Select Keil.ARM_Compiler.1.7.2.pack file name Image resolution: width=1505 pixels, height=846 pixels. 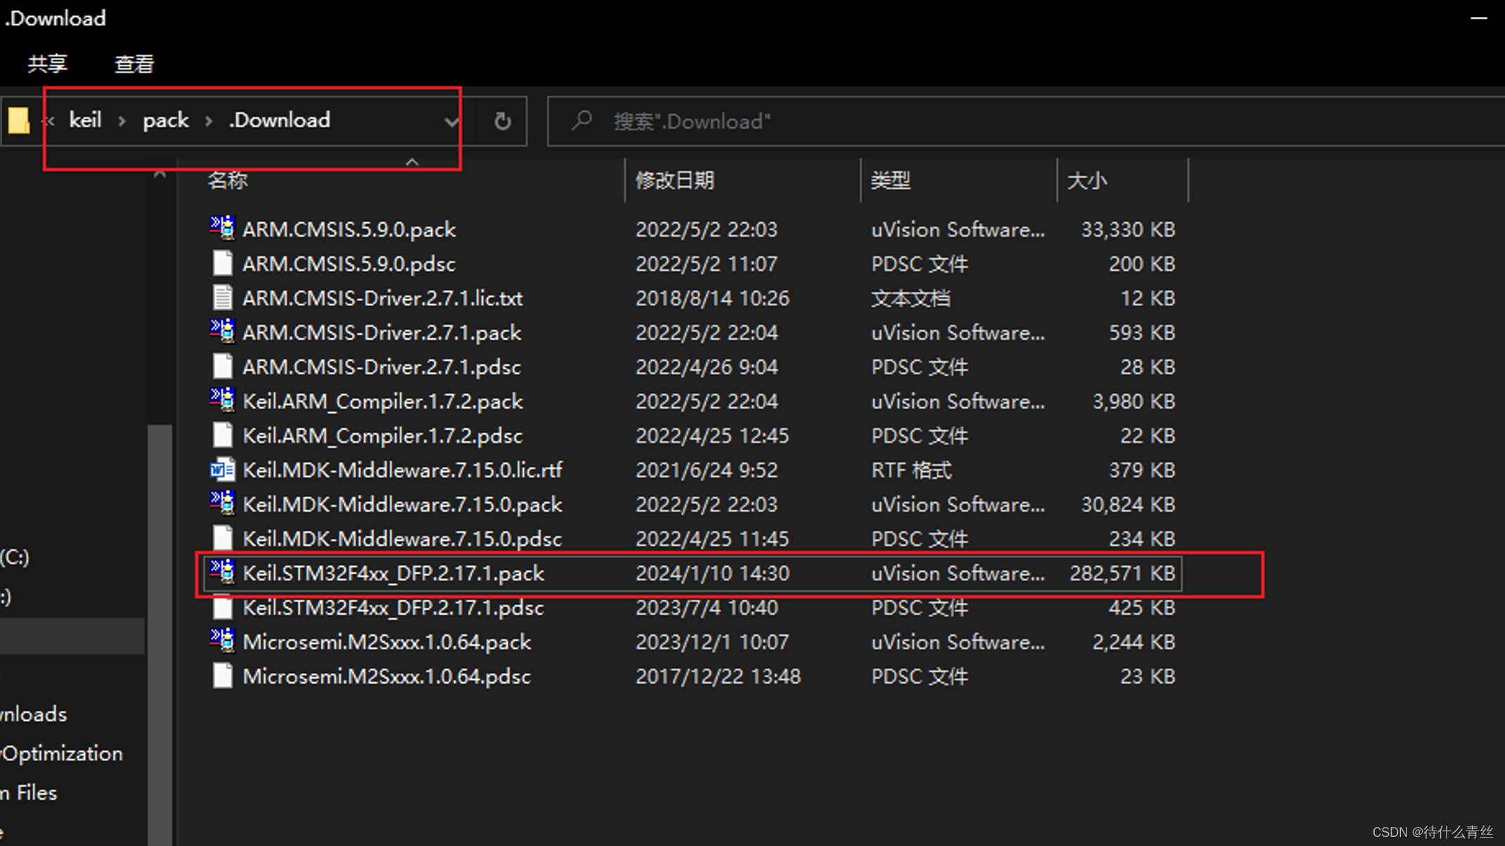click(383, 402)
